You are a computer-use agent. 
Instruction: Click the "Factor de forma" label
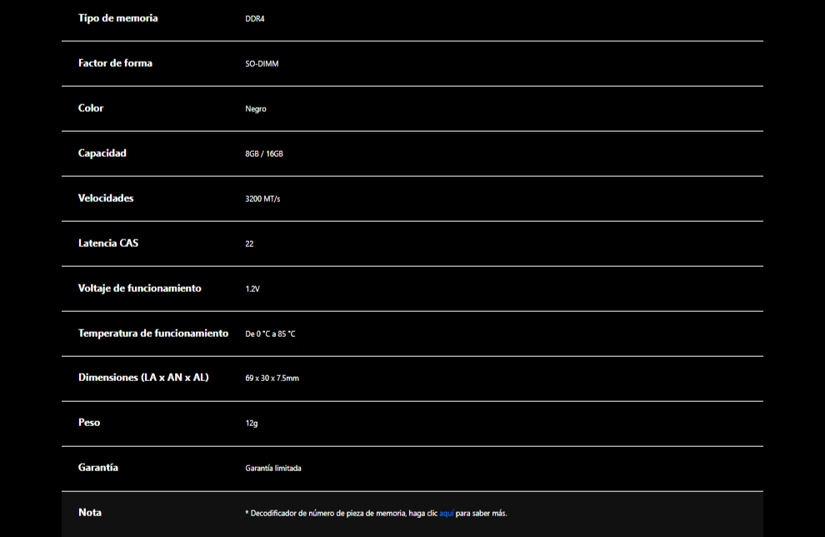[115, 63]
